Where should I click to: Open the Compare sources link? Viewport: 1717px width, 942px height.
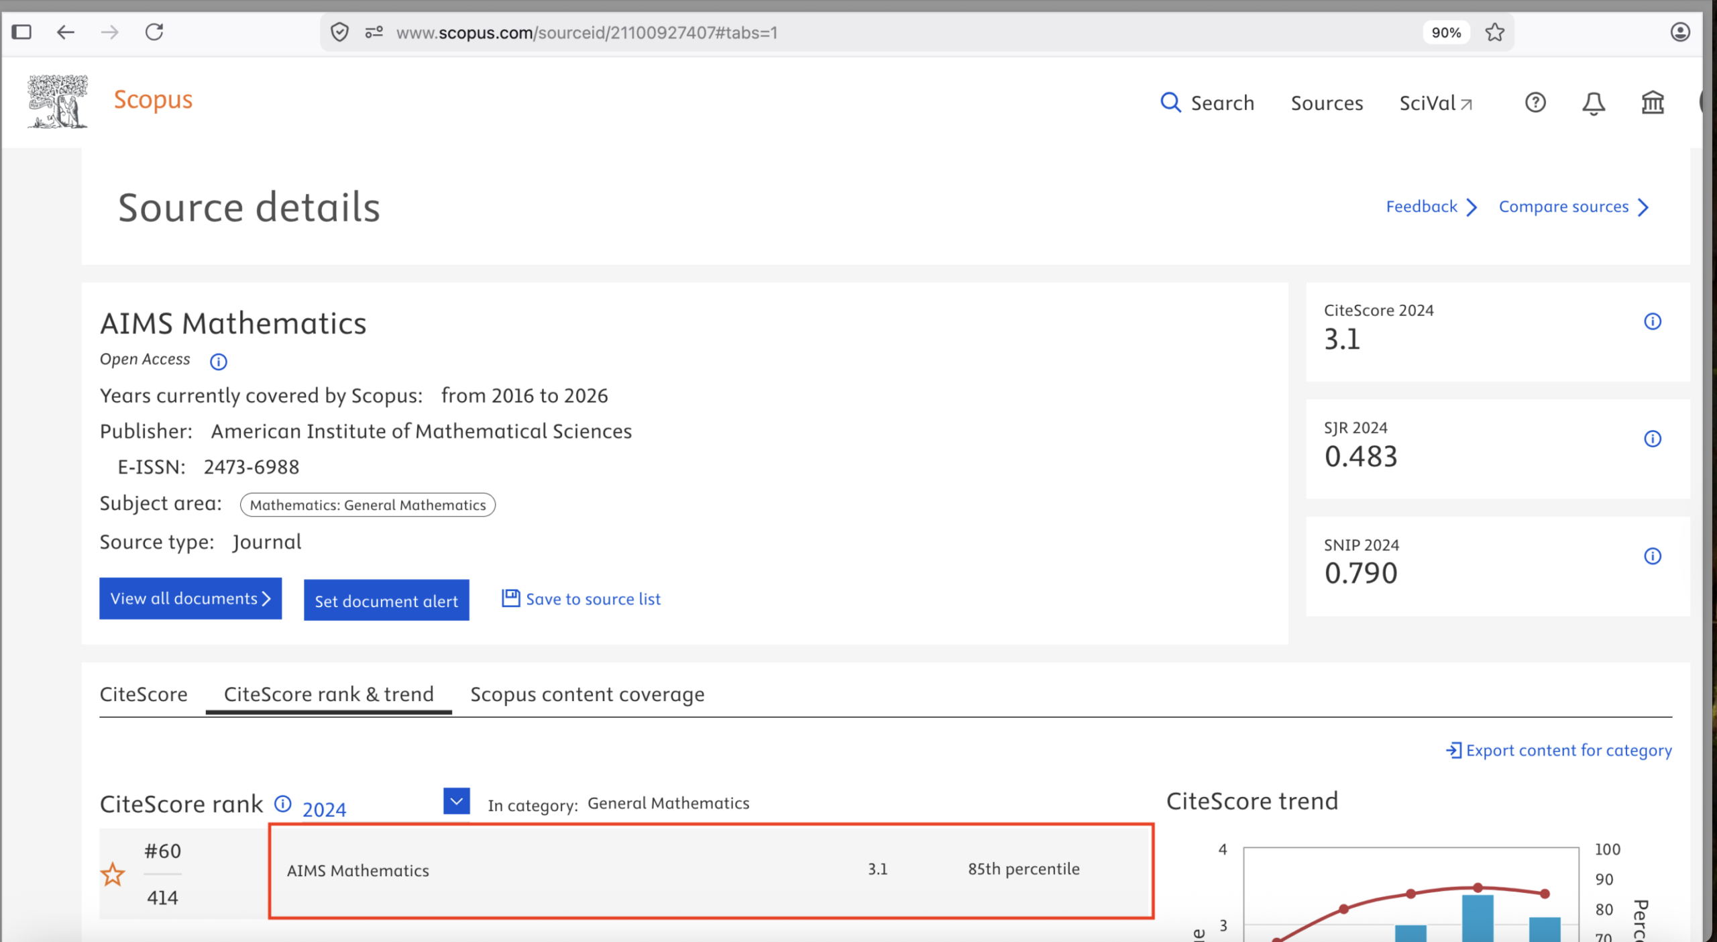(1573, 207)
